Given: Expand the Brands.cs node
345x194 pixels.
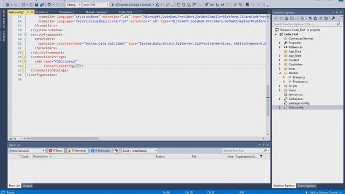Looking at the screenshot, I should (284, 77).
